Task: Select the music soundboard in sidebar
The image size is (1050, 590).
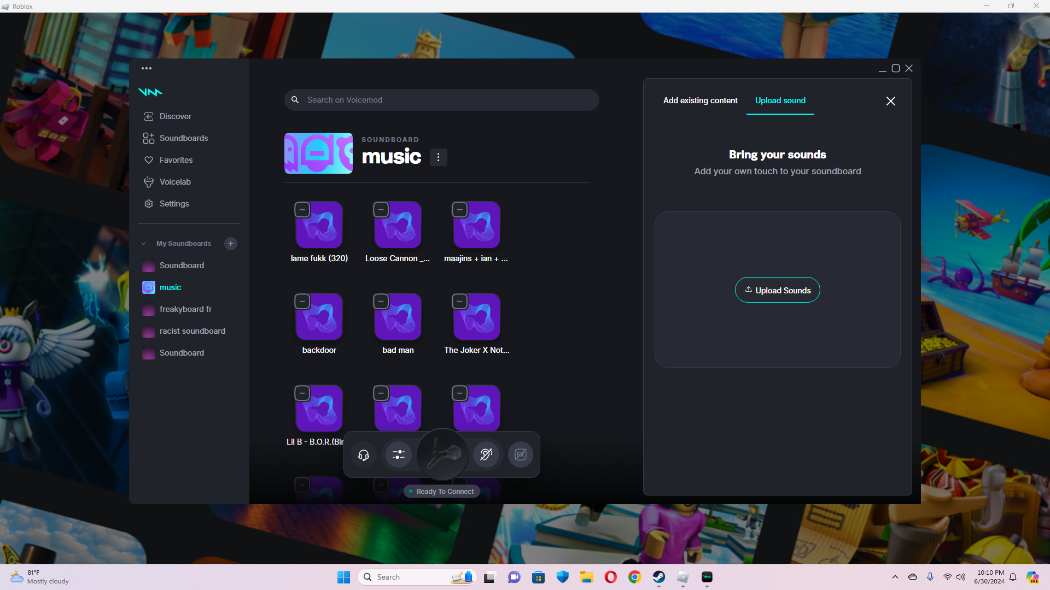Action: coord(170,287)
